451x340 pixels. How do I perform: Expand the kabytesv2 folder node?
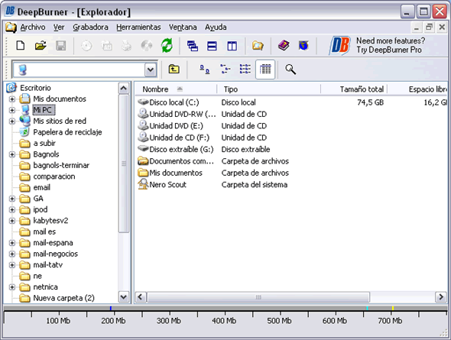pos(11,221)
